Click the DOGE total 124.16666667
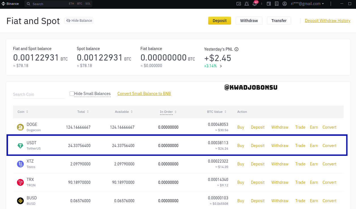 (x=78, y=127)
